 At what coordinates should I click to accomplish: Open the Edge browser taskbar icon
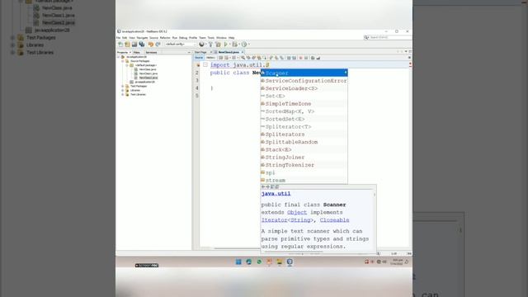point(249,262)
